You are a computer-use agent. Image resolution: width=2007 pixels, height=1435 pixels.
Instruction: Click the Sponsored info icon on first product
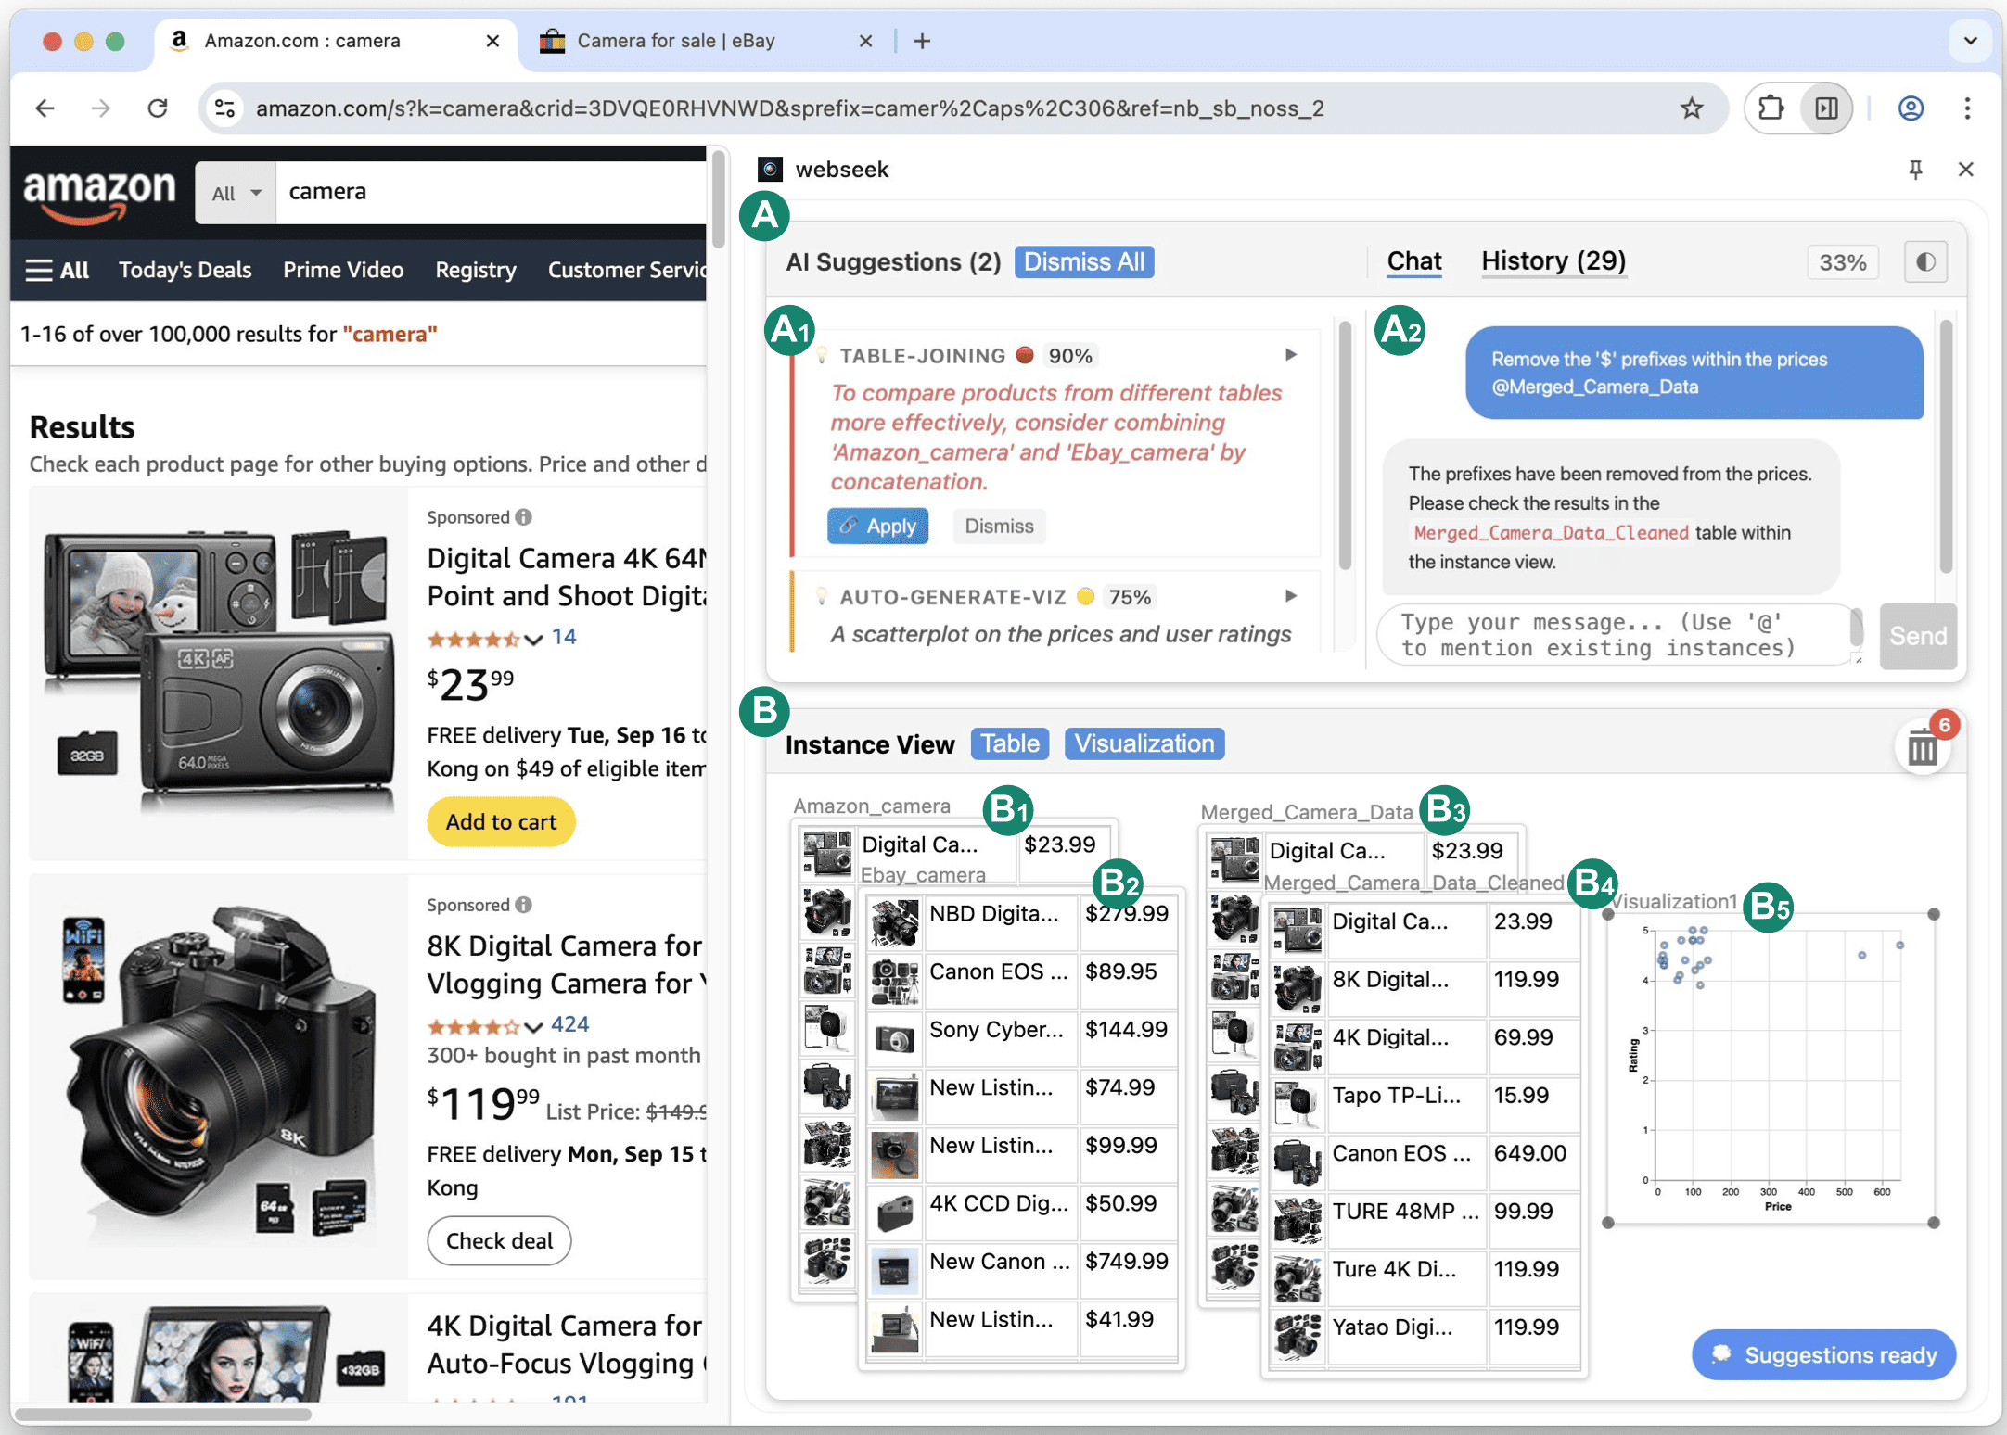click(x=523, y=517)
